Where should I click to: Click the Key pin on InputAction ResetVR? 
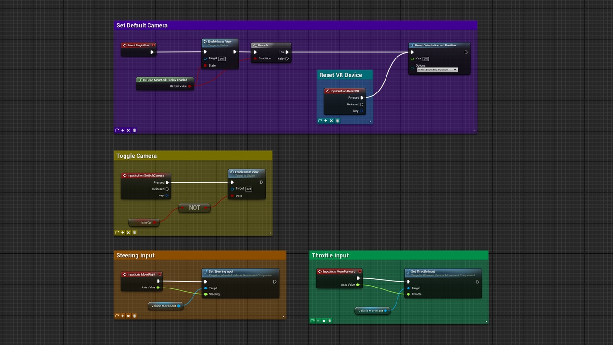(362, 111)
